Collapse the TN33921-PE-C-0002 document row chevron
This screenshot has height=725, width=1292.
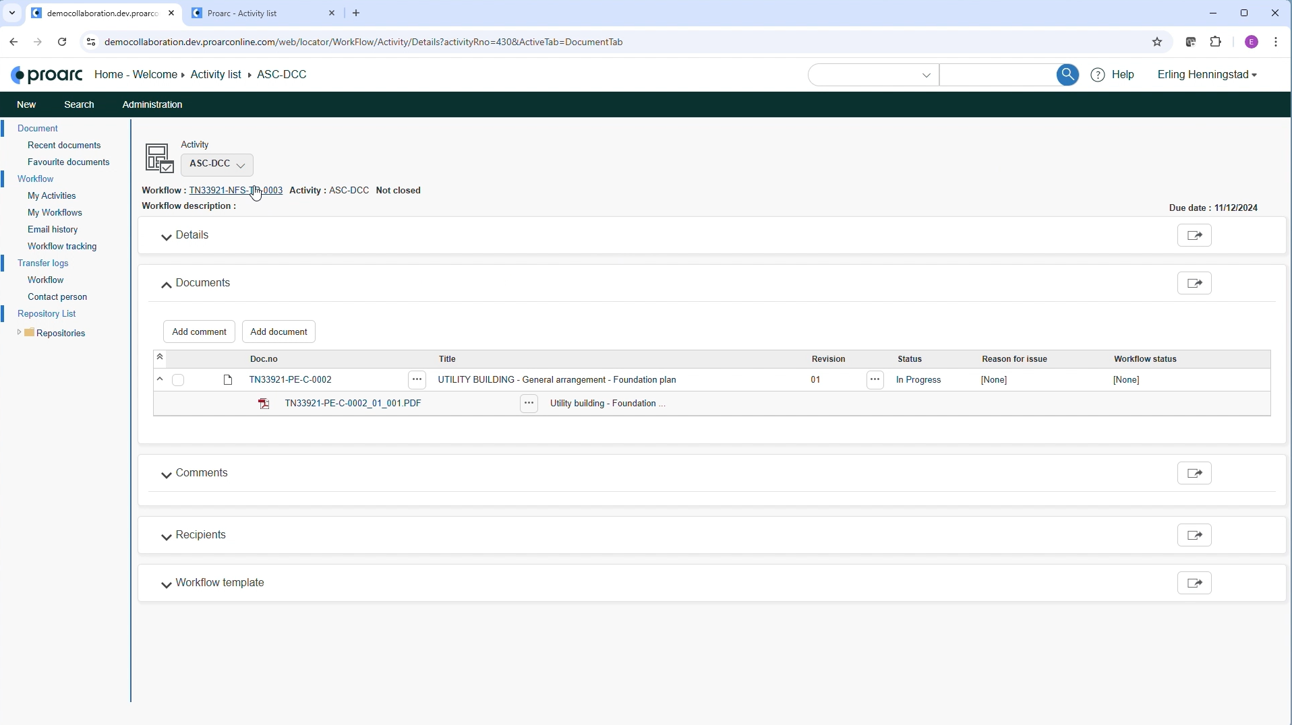160,380
